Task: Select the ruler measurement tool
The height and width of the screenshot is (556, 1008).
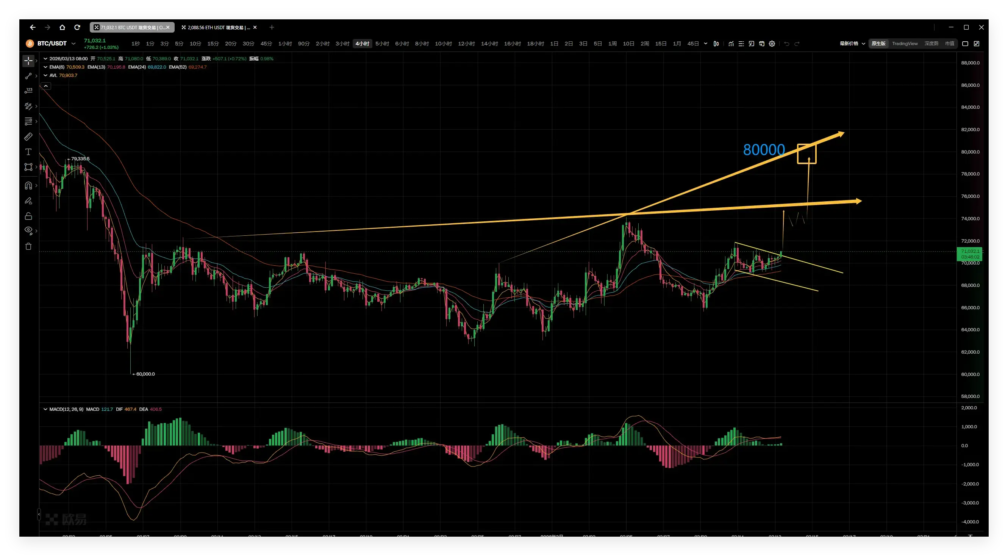Action: [x=28, y=137]
